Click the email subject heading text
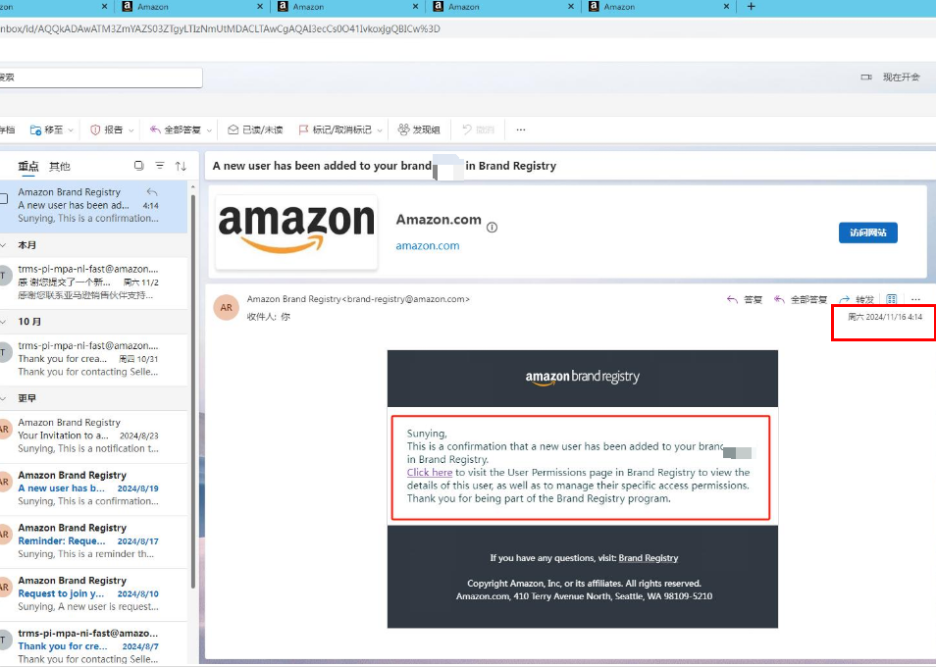 point(385,166)
